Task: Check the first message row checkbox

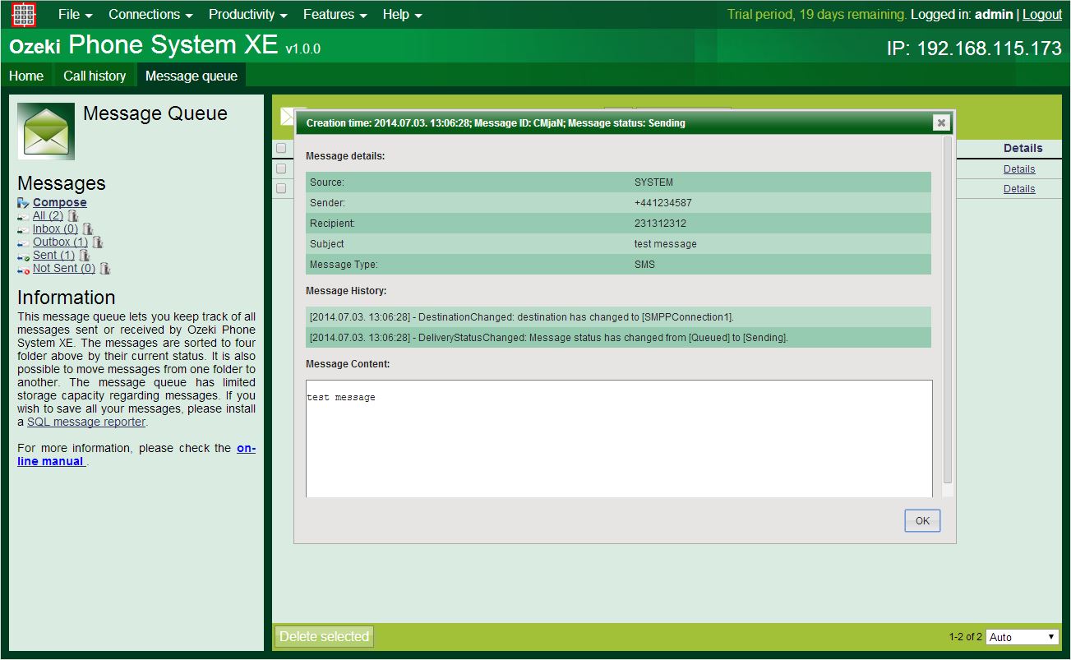Action: (281, 168)
